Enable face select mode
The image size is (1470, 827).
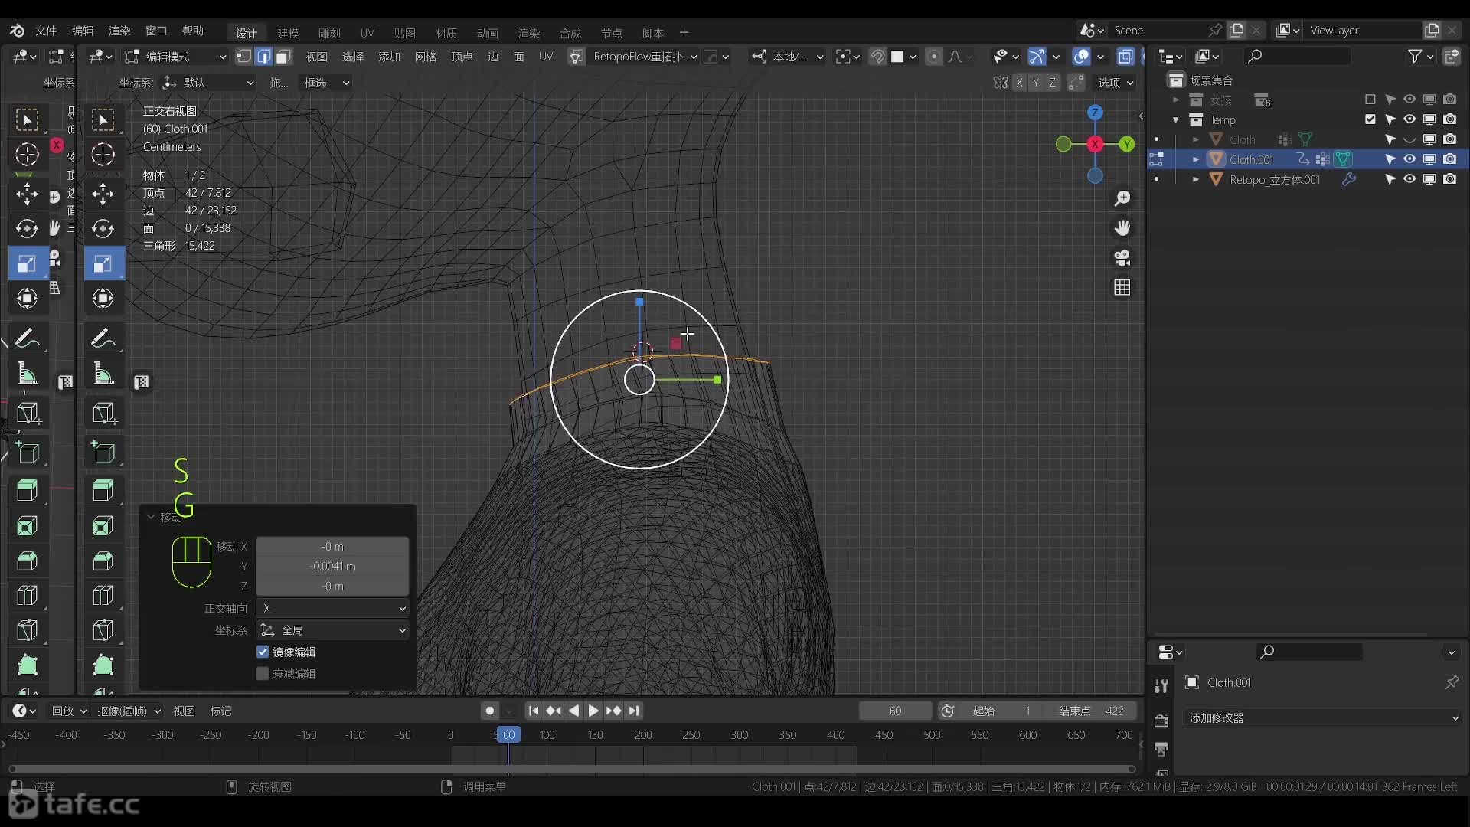[283, 57]
